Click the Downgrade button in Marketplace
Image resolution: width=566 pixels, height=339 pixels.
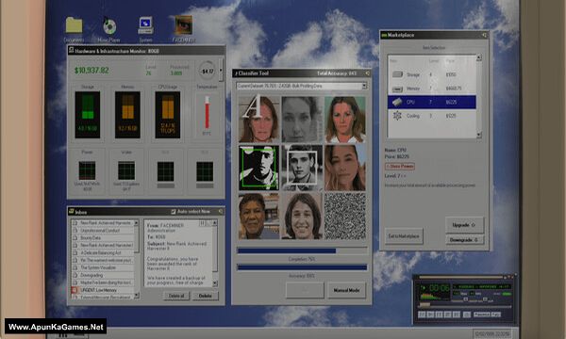464,239
